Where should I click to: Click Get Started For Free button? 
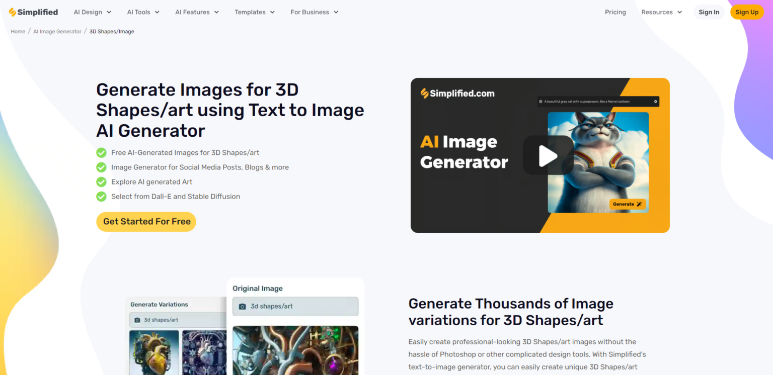[146, 222]
